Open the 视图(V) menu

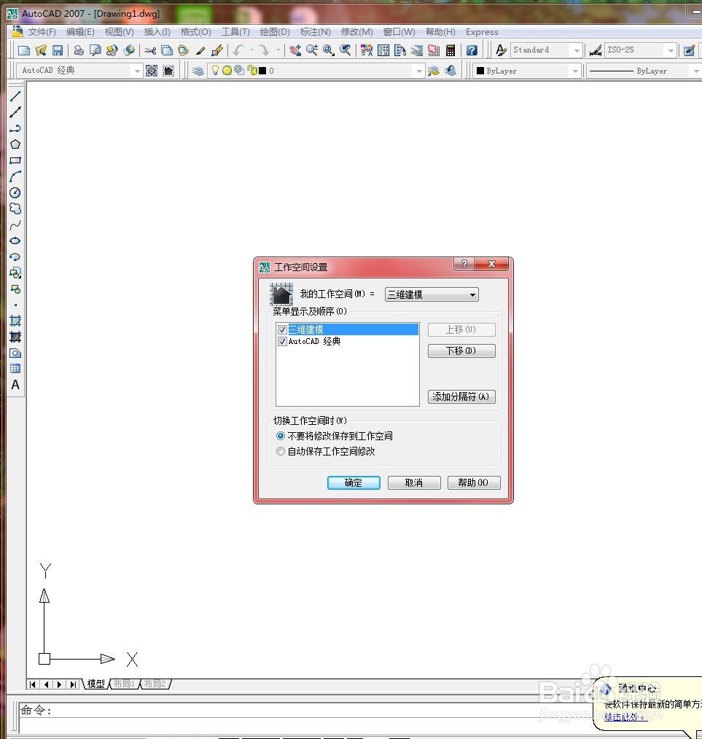click(x=120, y=32)
